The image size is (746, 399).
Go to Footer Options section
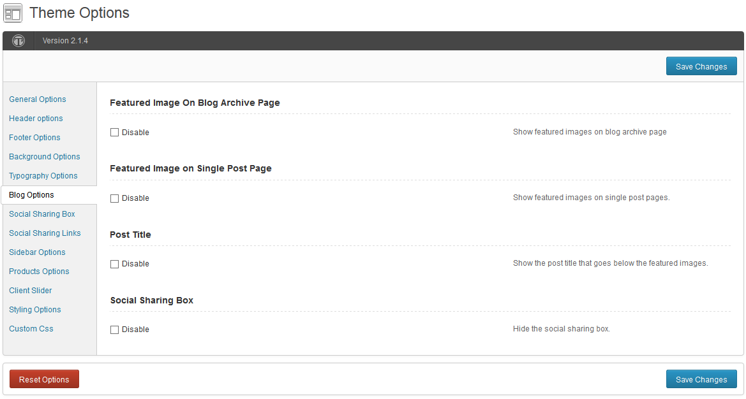pos(34,137)
